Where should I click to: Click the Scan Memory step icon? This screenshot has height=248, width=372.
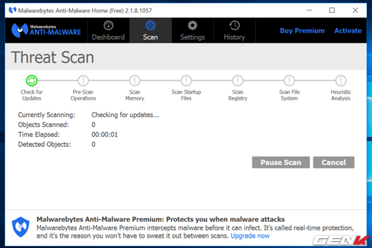point(134,81)
